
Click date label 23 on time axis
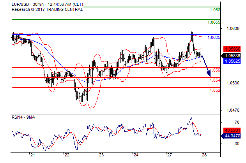(101, 155)
